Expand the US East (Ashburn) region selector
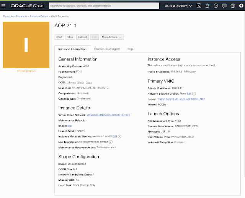Viewport: 245px width, 198px height. (178, 6)
